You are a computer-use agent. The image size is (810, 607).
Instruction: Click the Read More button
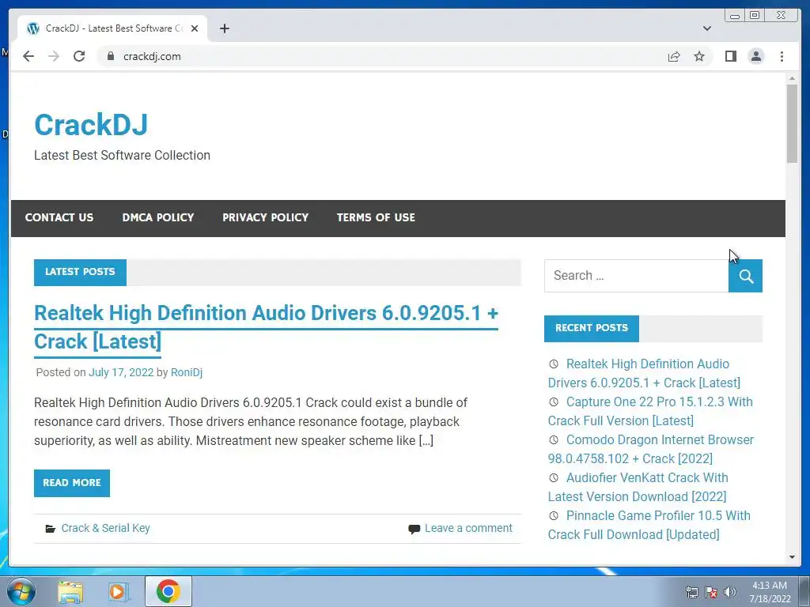tap(72, 483)
